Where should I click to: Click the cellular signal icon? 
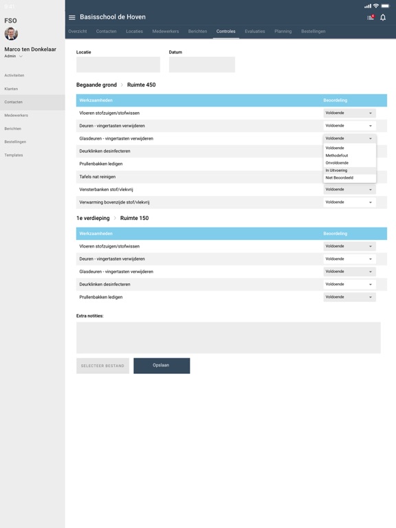click(x=368, y=6)
